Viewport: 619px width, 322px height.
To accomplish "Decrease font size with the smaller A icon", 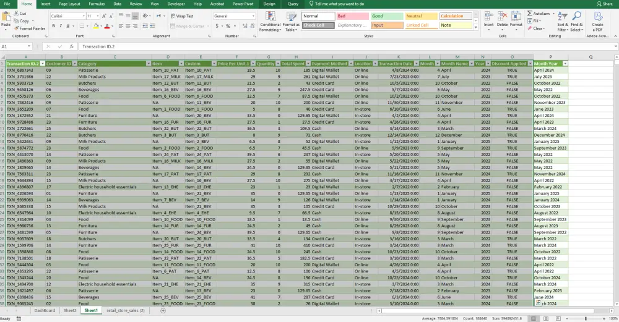I will pos(111,16).
